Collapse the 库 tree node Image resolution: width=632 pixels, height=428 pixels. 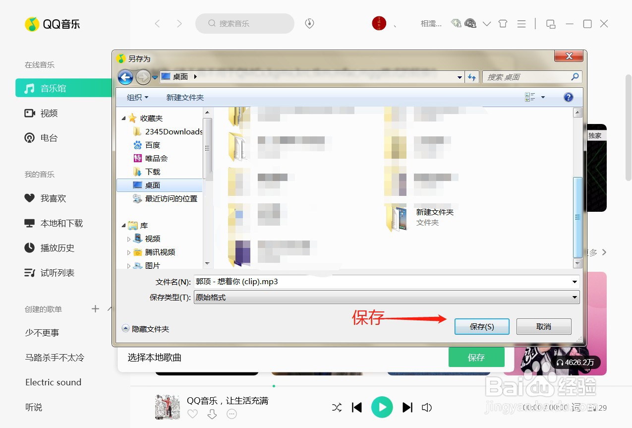coord(123,225)
